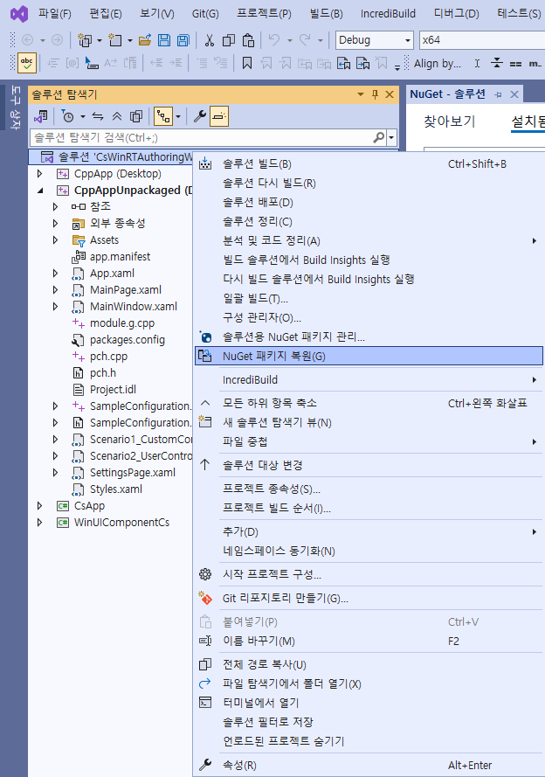Choose 터미널에서 열기 from context menu
The image size is (545, 777).
[x=369, y=703]
